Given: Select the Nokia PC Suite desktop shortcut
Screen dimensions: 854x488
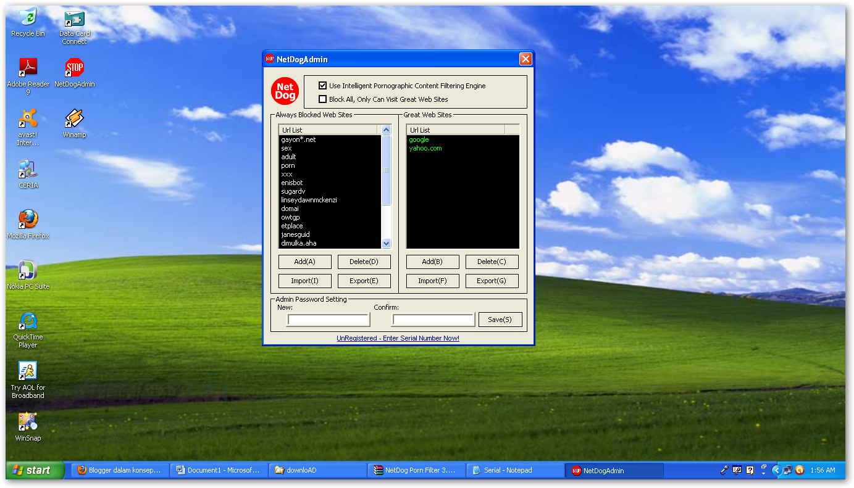Looking at the screenshot, I should click(x=28, y=275).
